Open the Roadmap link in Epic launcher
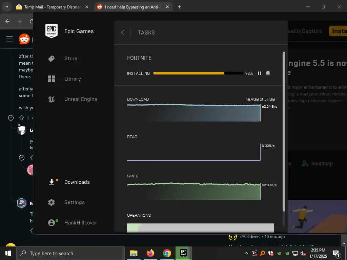 coord(317,164)
